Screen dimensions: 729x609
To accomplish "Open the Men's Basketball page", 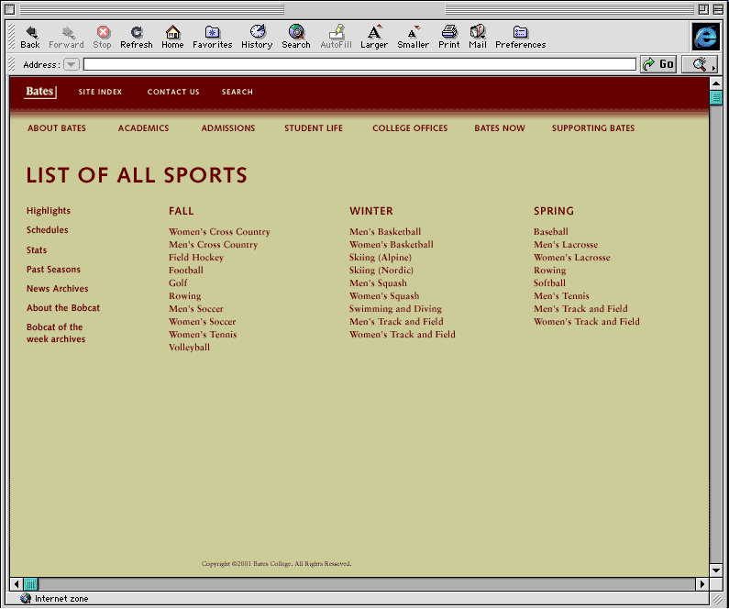I will click(x=385, y=231).
